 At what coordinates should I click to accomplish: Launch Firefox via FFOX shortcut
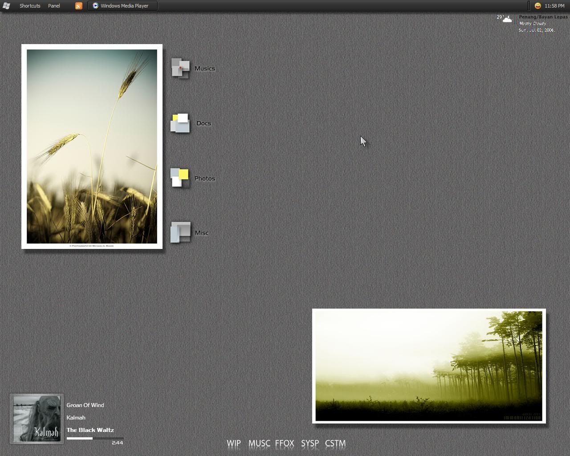click(x=285, y=443)
